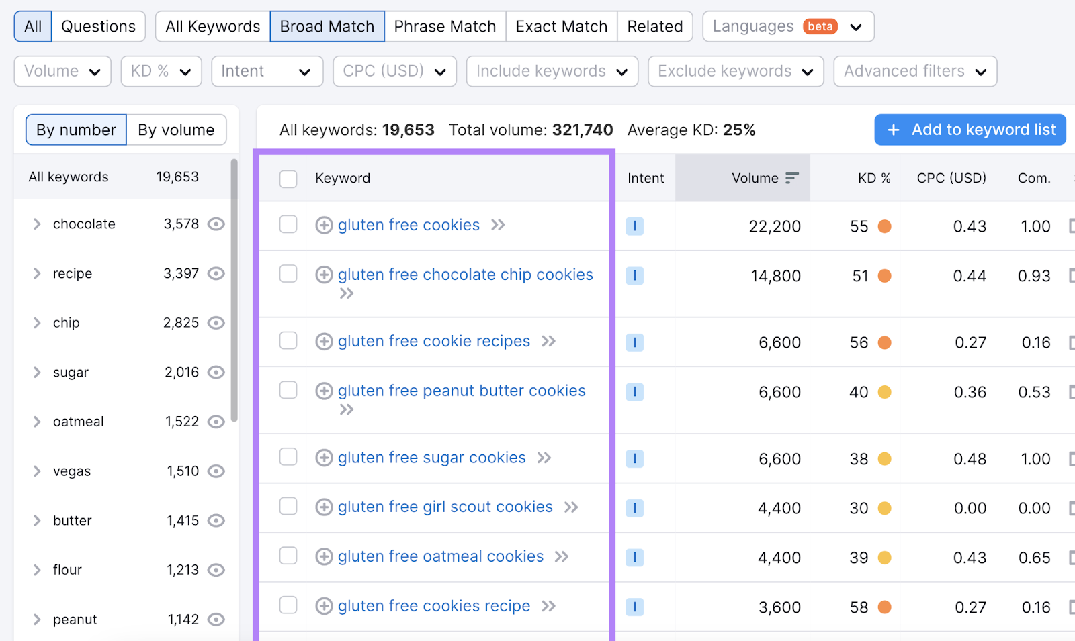The height and width of the screenshot is (641, 1075).
Task: Open the Languages dropdown
Action: 787,26
